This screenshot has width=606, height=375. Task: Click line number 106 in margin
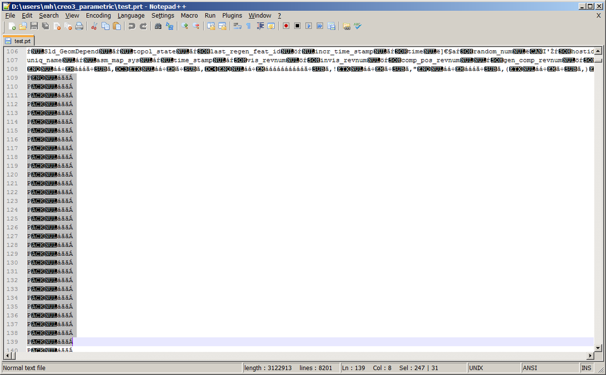pos(12,52)
